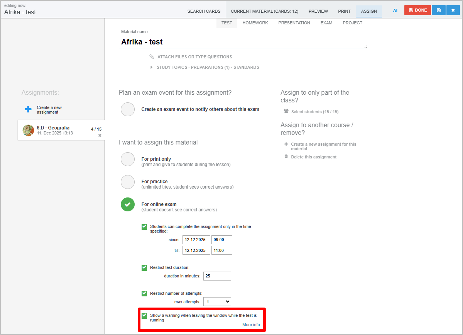Select the For practice option
463x335 pixels.
[128, 182]
